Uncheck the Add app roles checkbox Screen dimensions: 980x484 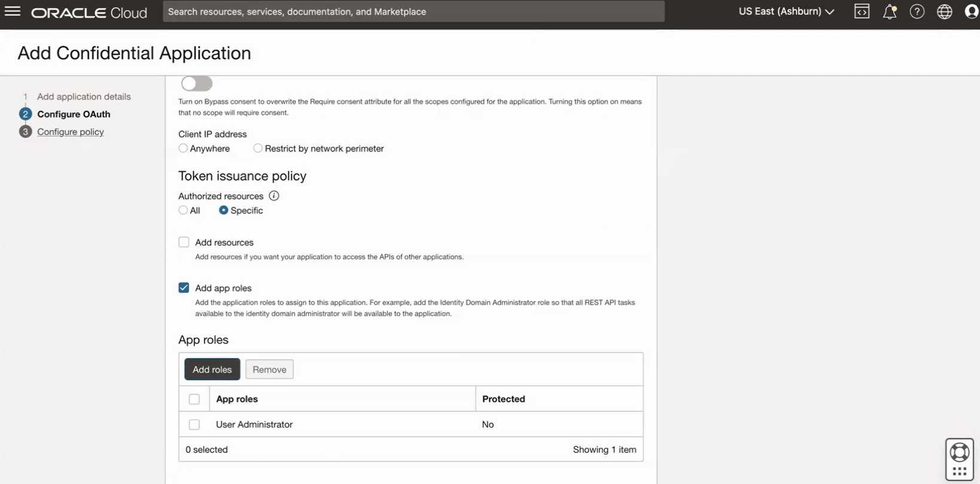(184, 288)
